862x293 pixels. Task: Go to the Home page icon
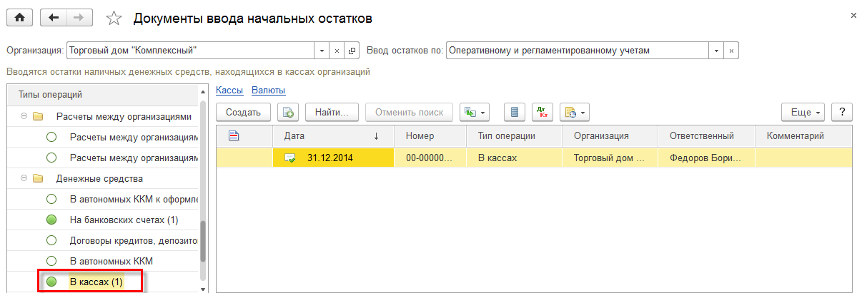click(x=19, y=18)
